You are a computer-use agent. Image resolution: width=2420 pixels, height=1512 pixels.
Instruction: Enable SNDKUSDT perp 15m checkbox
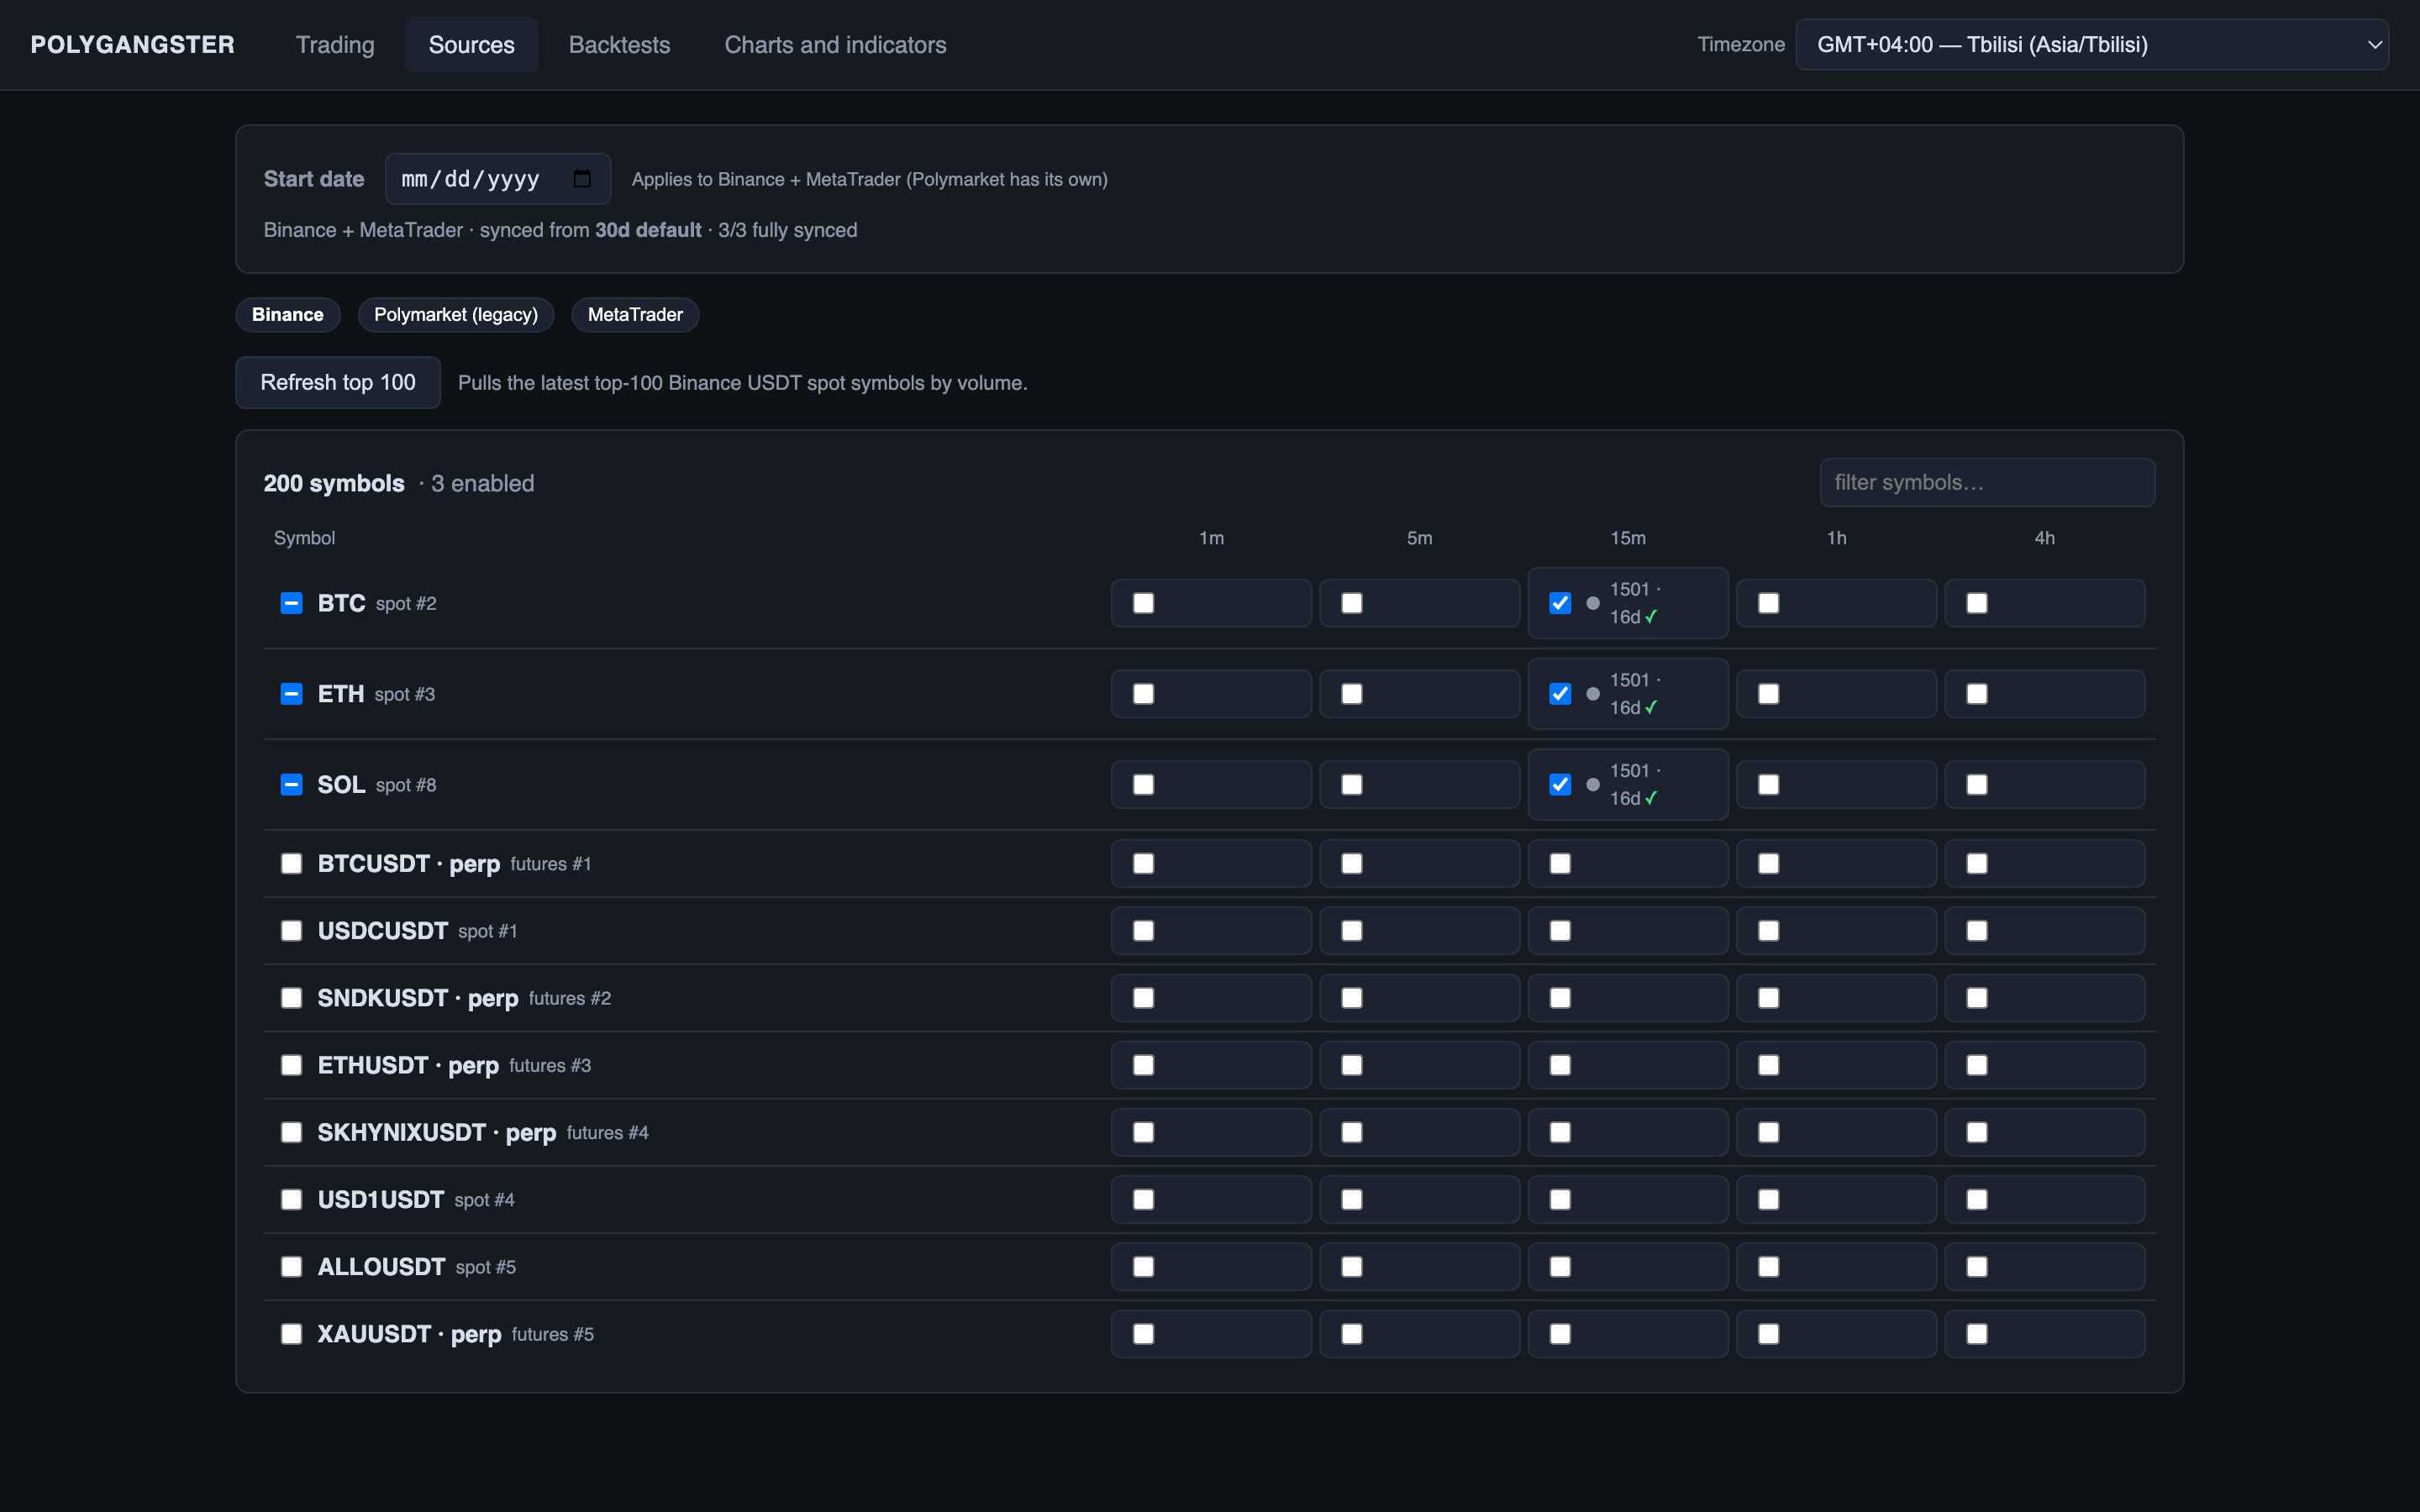pos(1560,998)
